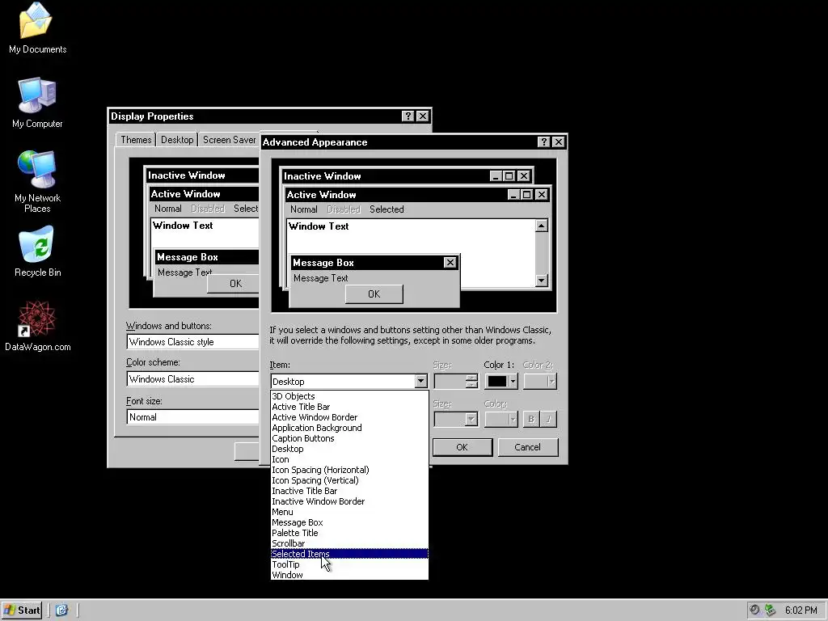Viewport: 828px width, 621px height.
Task: Click the item Size spinner field
Action: [x=456, y=382]
